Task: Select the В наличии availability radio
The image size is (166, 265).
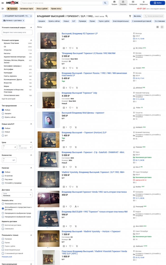Action: [x=3, y=176]
